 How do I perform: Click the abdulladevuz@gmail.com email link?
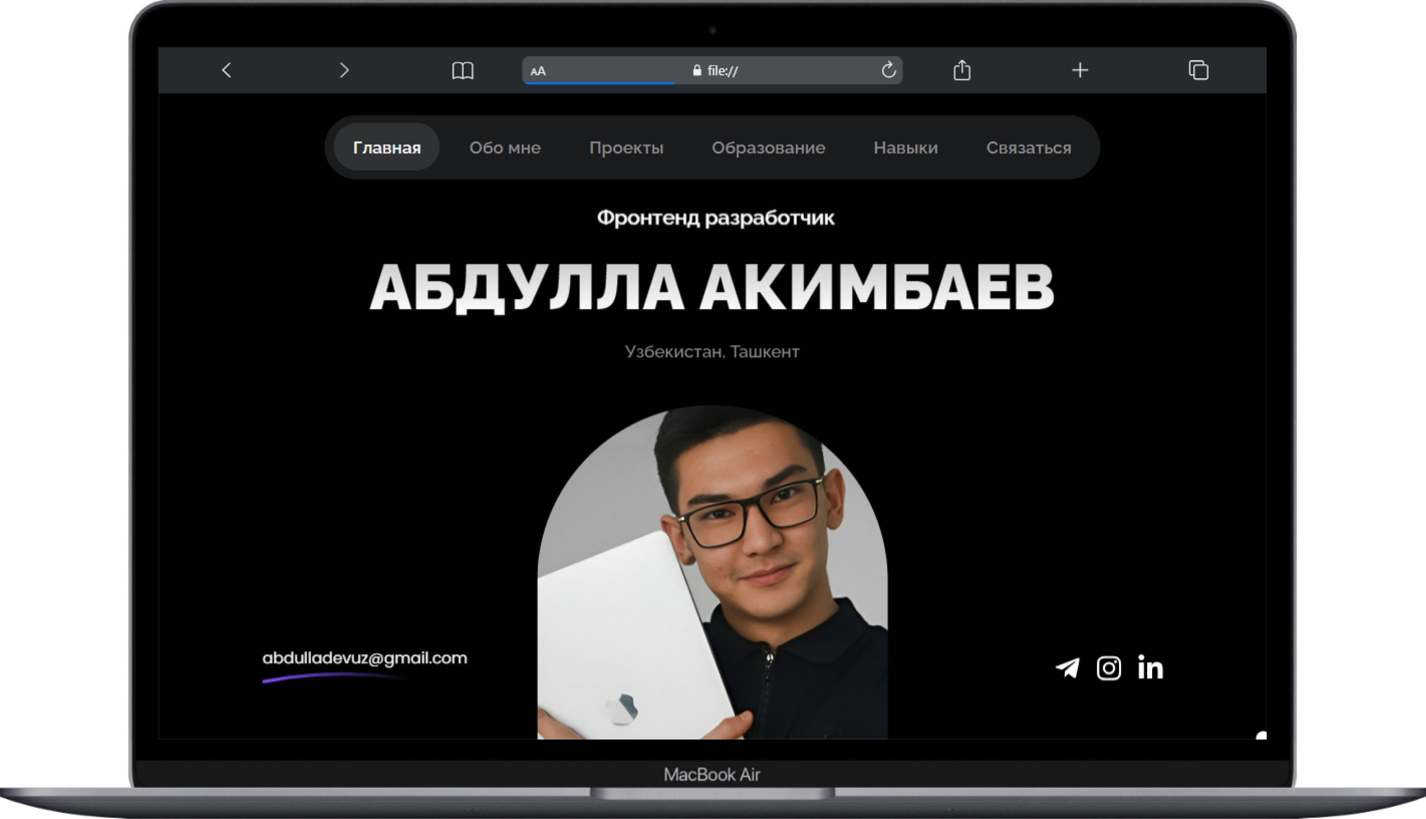pyautogui.click(x=365, y=658)
